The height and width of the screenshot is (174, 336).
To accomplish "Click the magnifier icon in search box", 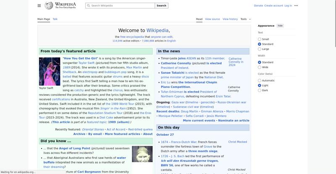I will click(x=88, y=6).
